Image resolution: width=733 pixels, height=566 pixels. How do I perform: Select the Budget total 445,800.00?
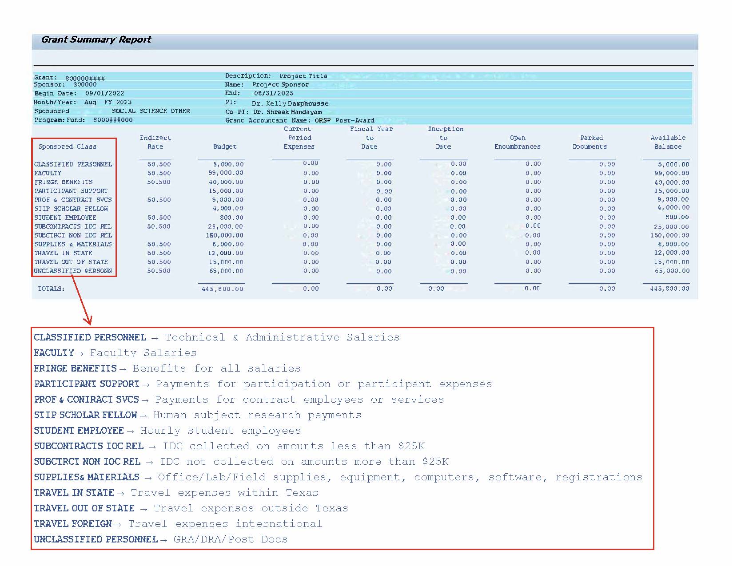223,289
